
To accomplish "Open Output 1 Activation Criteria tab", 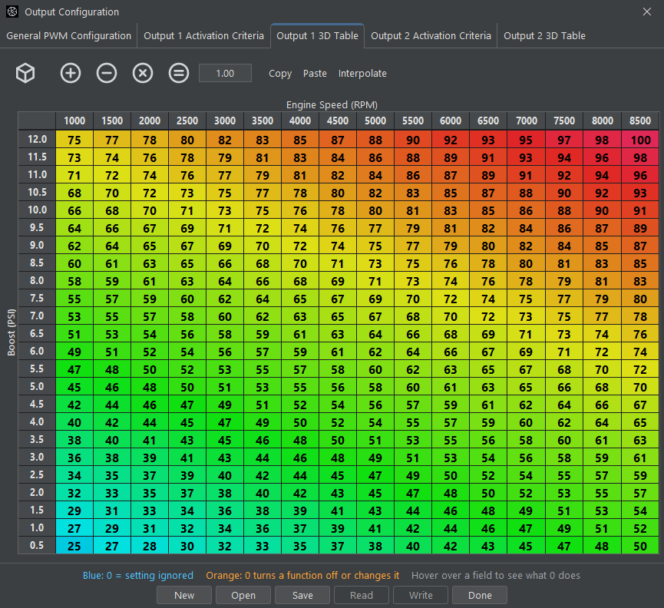I will click(203, 36).
